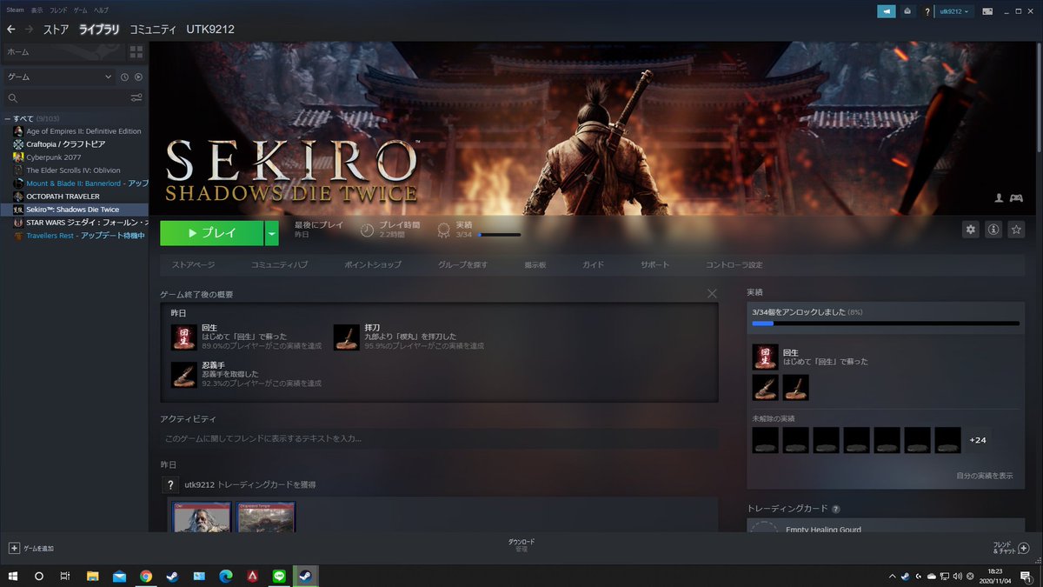Click the 拝刀 achievement icon in the summary
Viewport: 1043px width, 587px height.
(x=347, y=337)
